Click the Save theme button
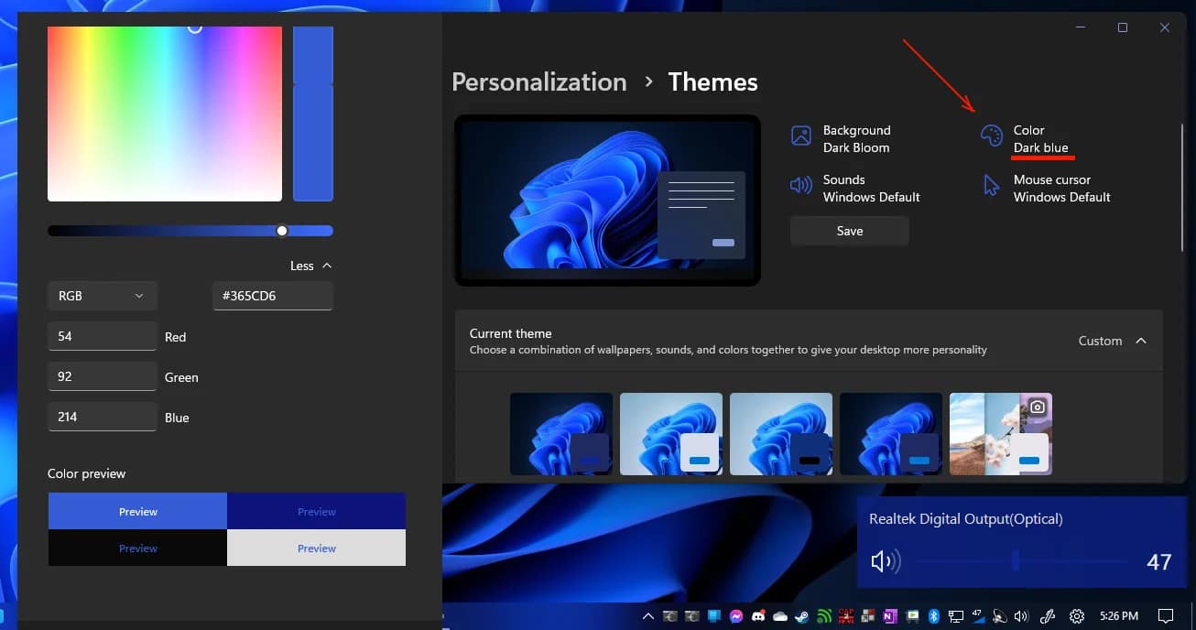The image size is (1196, 630). [x=850, y=231]
